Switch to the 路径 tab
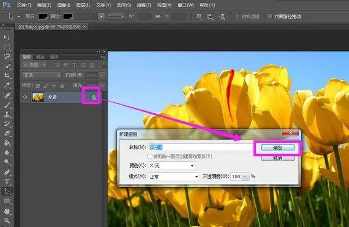349x227 pixels. tap(54, 57)
